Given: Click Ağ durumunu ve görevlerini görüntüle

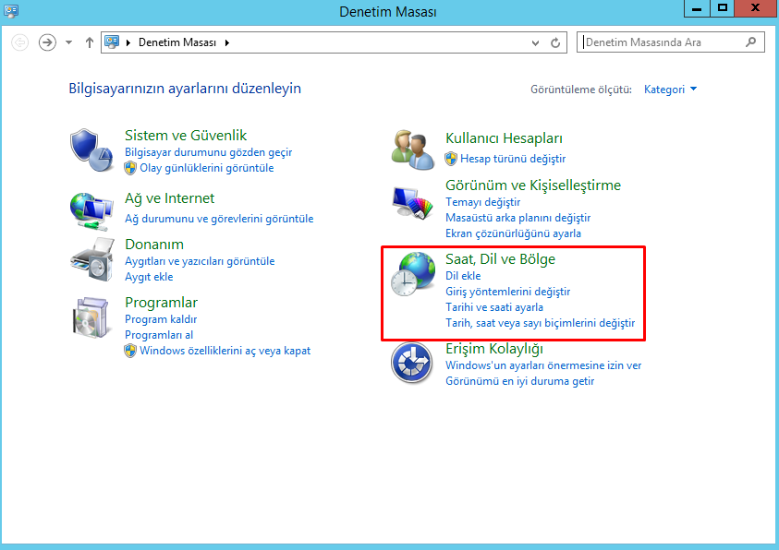Looking at the screenshot, I should (219, 219).
